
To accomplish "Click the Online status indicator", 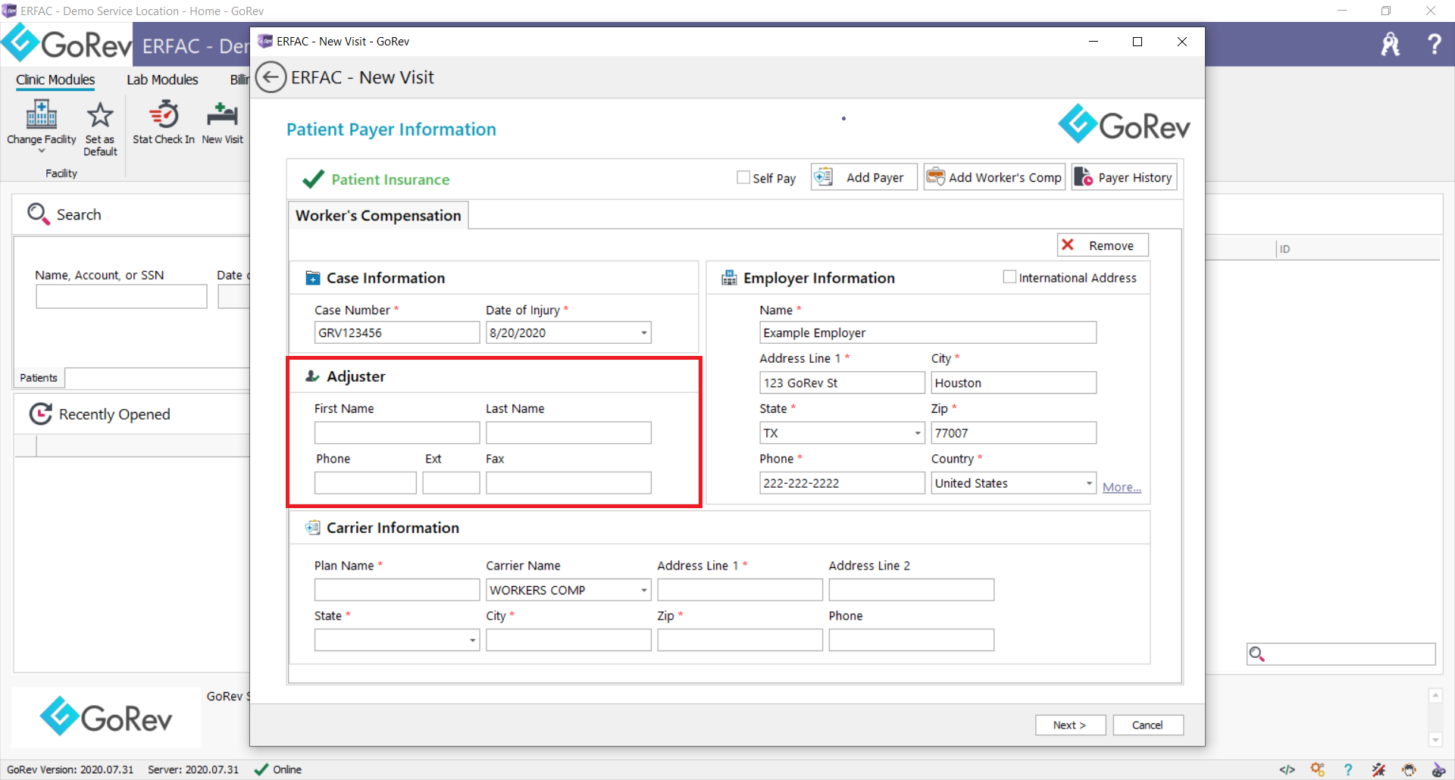I will pyautogui.click(x=278, y=769).
